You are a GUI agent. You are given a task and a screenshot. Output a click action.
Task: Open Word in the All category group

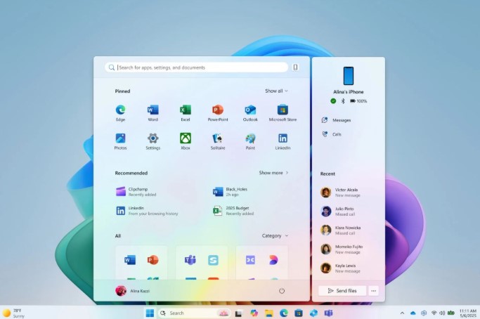130,260
